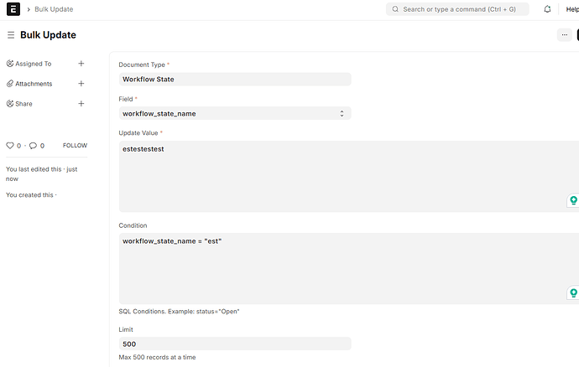Open the Field dropdown selector

234,113
